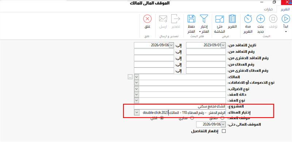
Task: Save filter with حفظ الفلتر icon
Action: tap(191, 19)
